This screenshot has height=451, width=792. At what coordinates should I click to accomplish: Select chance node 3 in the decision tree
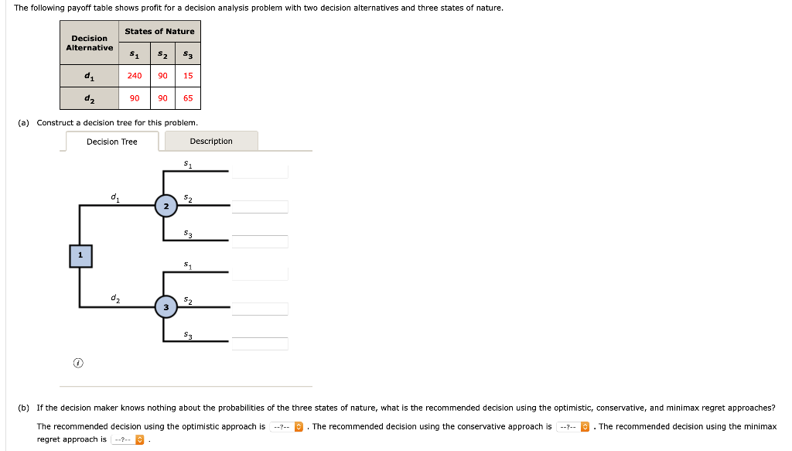pyautogui.click(x=166, y=307)
